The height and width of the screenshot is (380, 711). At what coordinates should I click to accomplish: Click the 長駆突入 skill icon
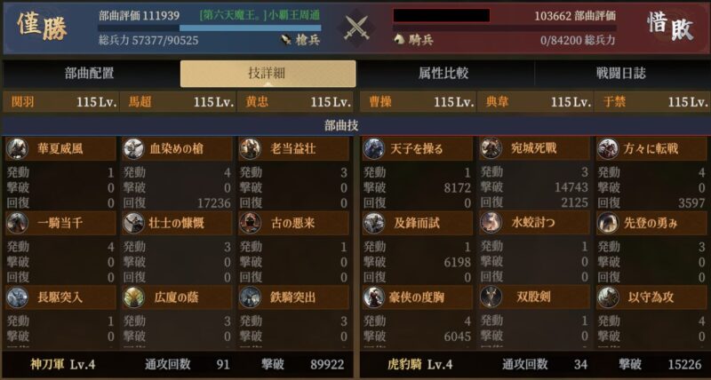17,297
